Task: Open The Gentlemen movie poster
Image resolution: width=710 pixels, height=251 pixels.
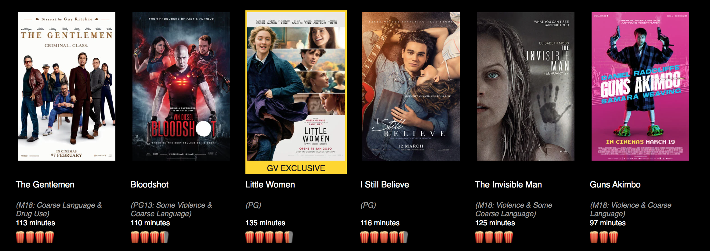Action: coord(67,86)
